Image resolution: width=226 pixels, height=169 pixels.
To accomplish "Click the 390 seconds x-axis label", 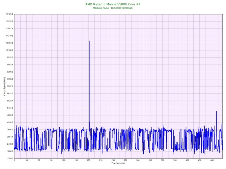I will tap(175, 160).
